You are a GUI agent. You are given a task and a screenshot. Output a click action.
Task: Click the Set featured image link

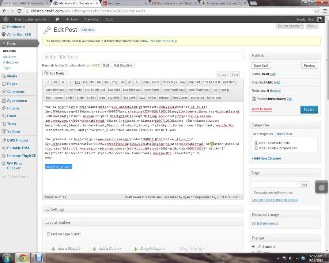click(265, 223)
